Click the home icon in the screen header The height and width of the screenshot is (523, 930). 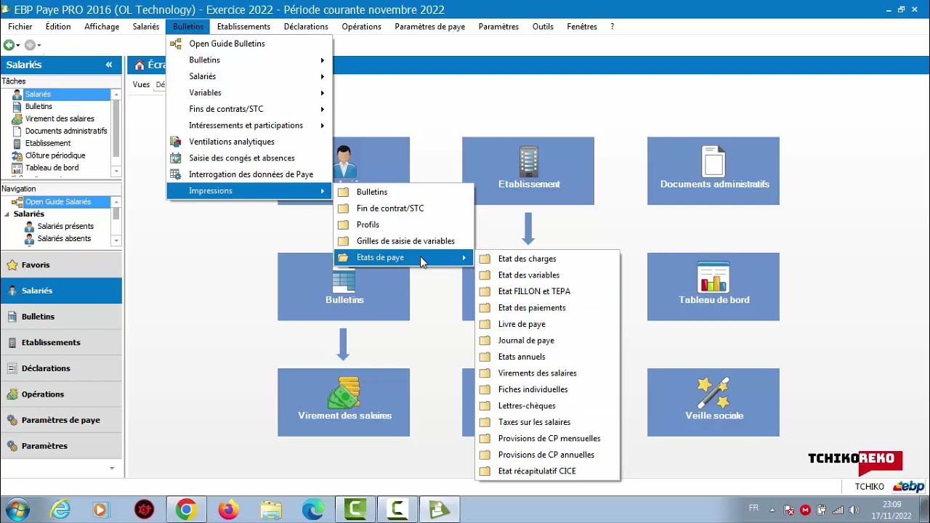click(139, 65)
